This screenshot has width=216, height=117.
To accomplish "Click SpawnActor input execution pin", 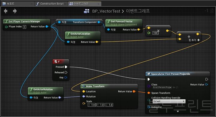I will [x=148, y=79].
